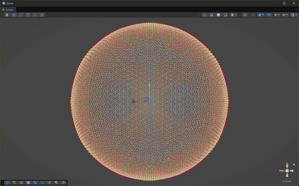Select the Rotate tool
299x186 pixels.
click(x=21, y=15)
